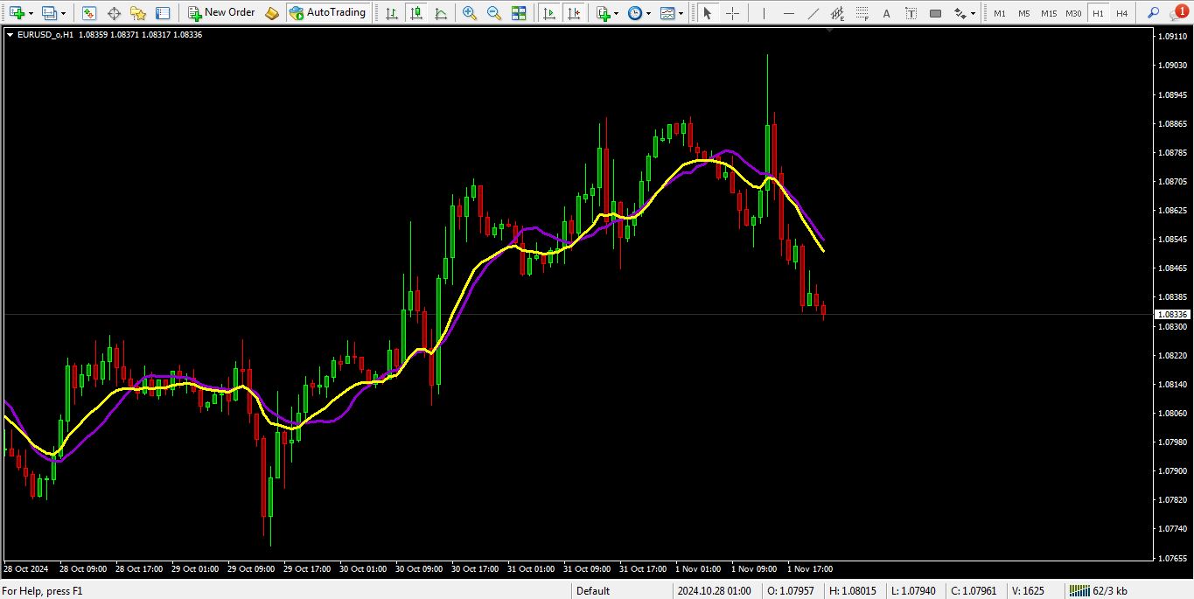
Task: Toggle AutoTrading on
Action: pyautogui.click(x=328, y=12)
